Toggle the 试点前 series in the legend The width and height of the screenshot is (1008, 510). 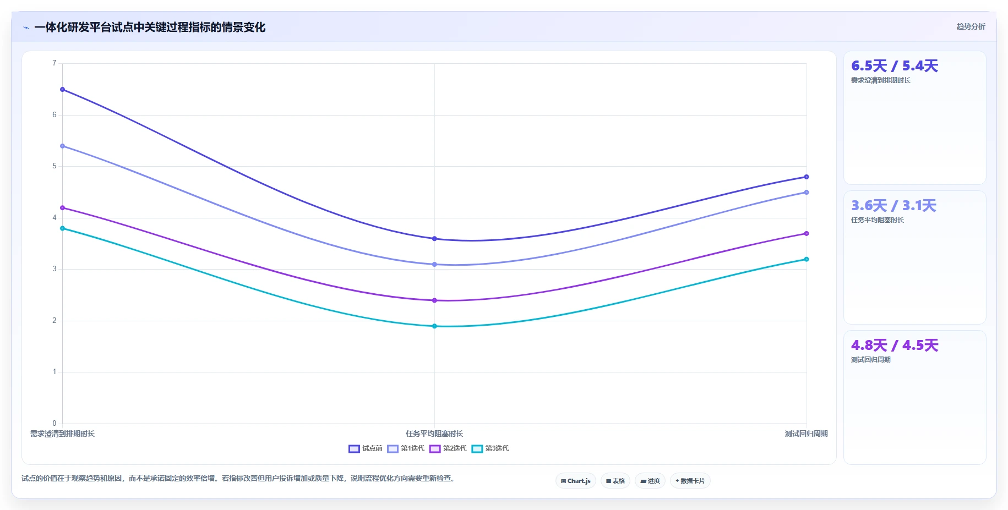pos(366,448)
